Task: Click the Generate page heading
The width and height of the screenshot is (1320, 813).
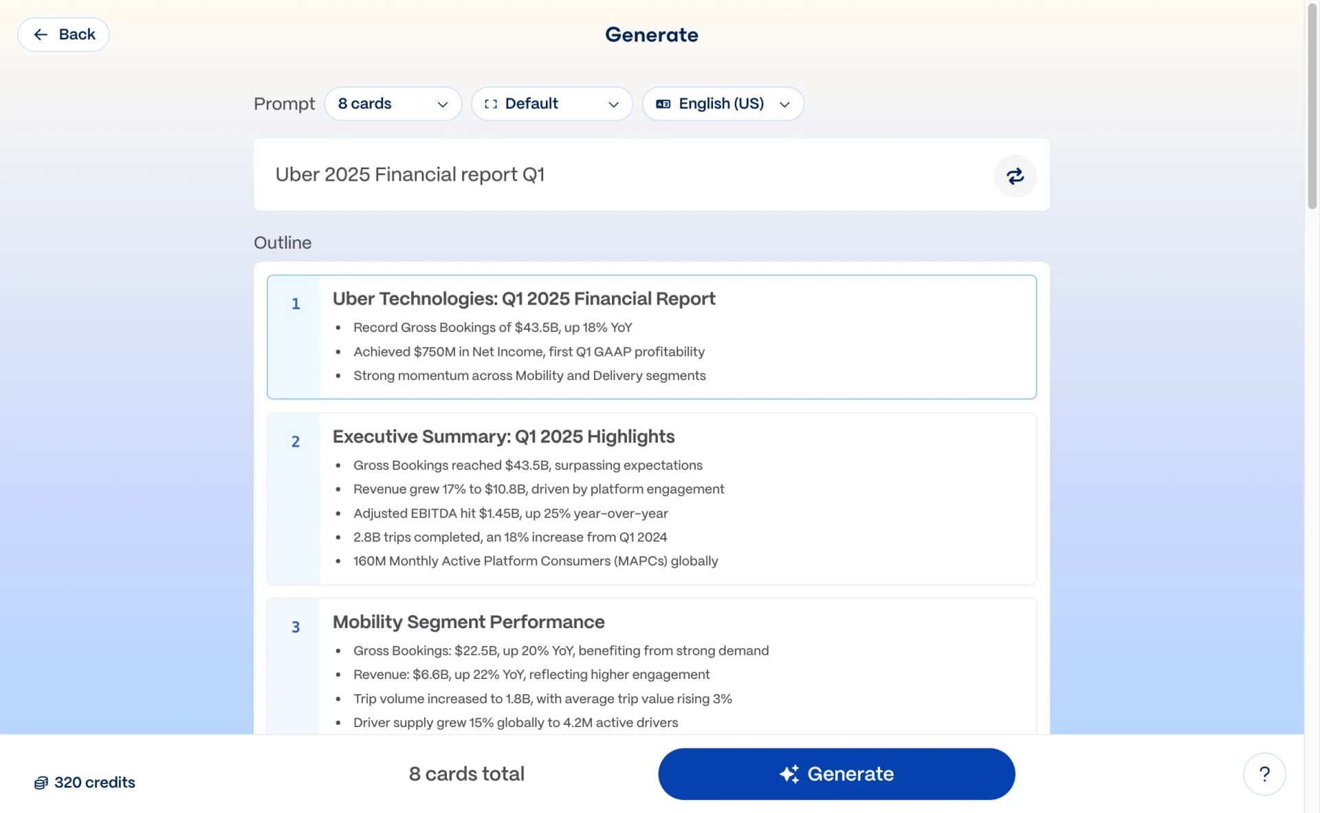Action: [x=651, y=34]
